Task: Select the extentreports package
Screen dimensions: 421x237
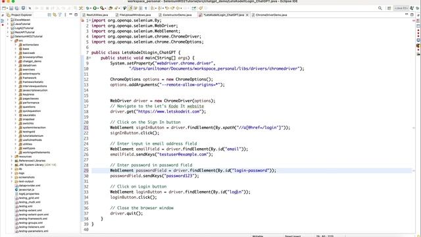Action: [x=32, y=74]
